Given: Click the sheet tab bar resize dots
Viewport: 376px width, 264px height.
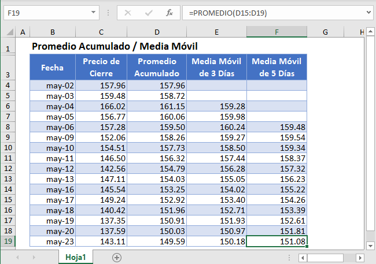Looking at the screenshot, I should [x=289, y=258].
